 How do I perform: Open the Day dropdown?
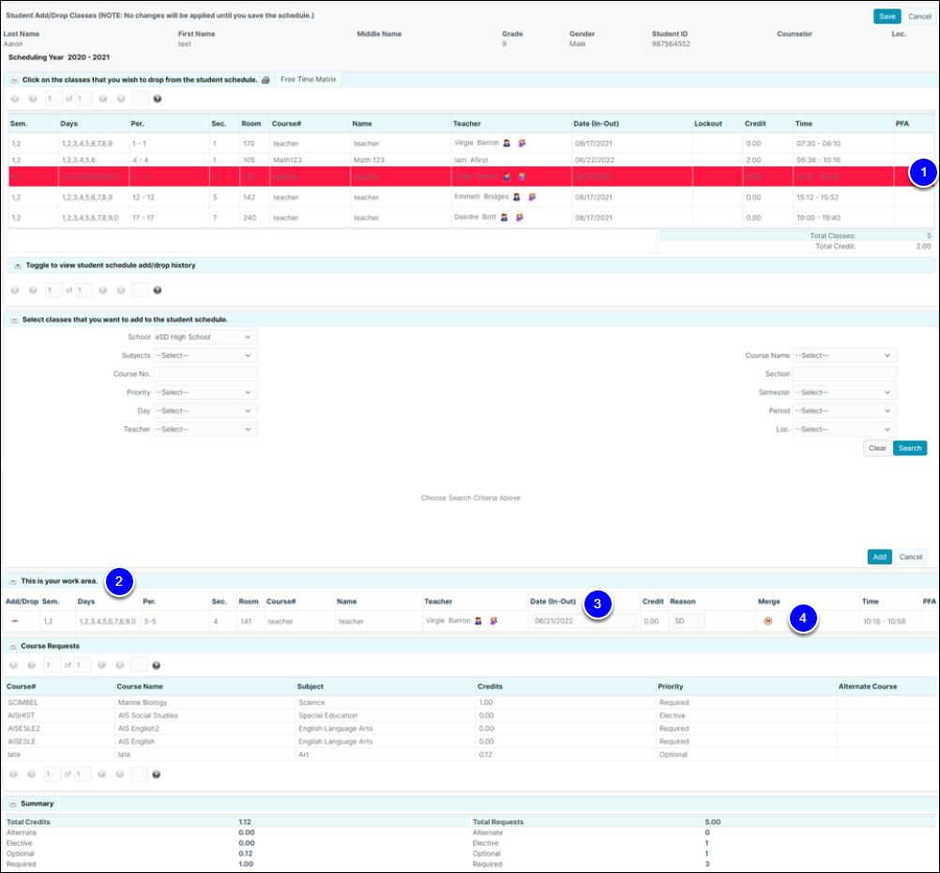pyautogui.click(x=205, y=411)
